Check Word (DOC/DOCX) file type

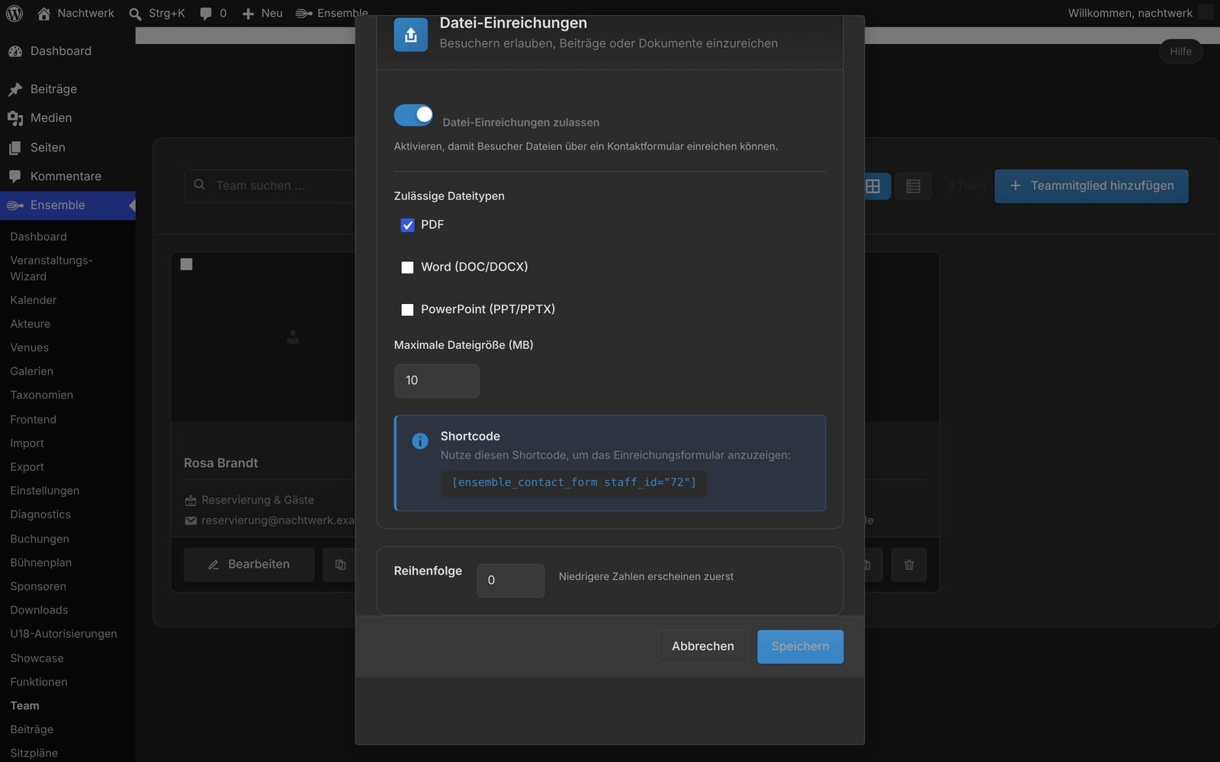(407, 267)
